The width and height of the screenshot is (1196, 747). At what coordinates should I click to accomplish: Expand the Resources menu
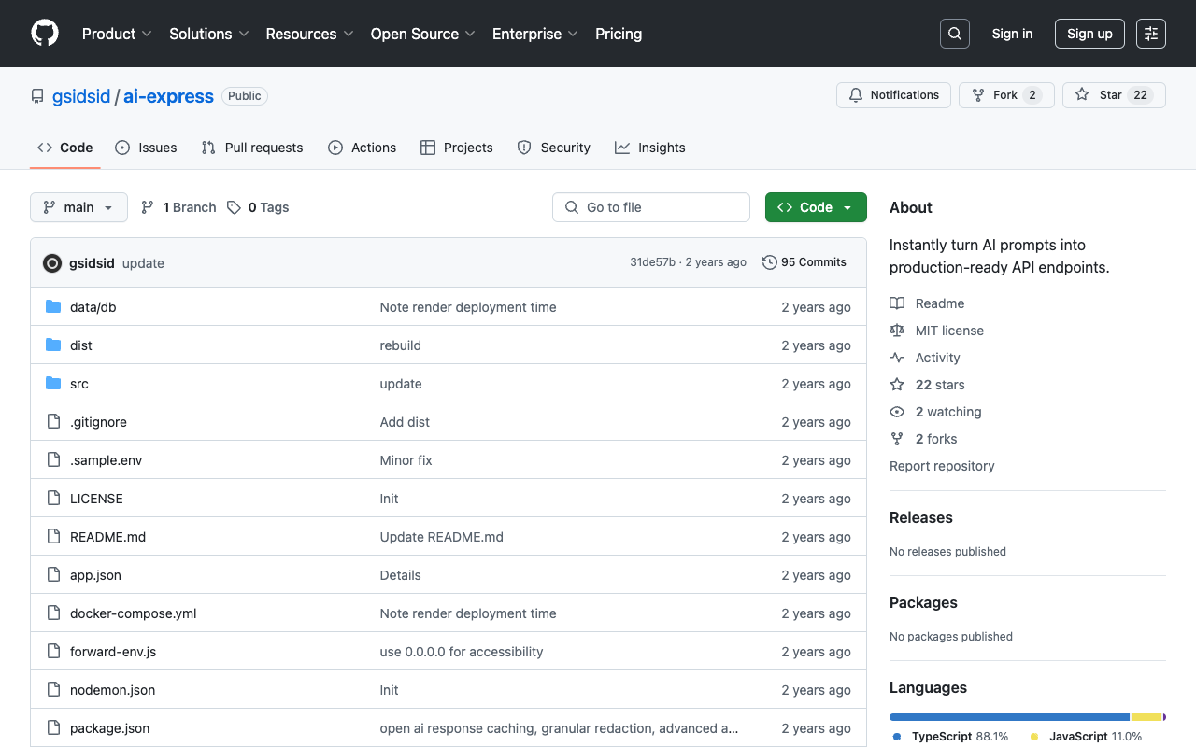tap(309, 34)
